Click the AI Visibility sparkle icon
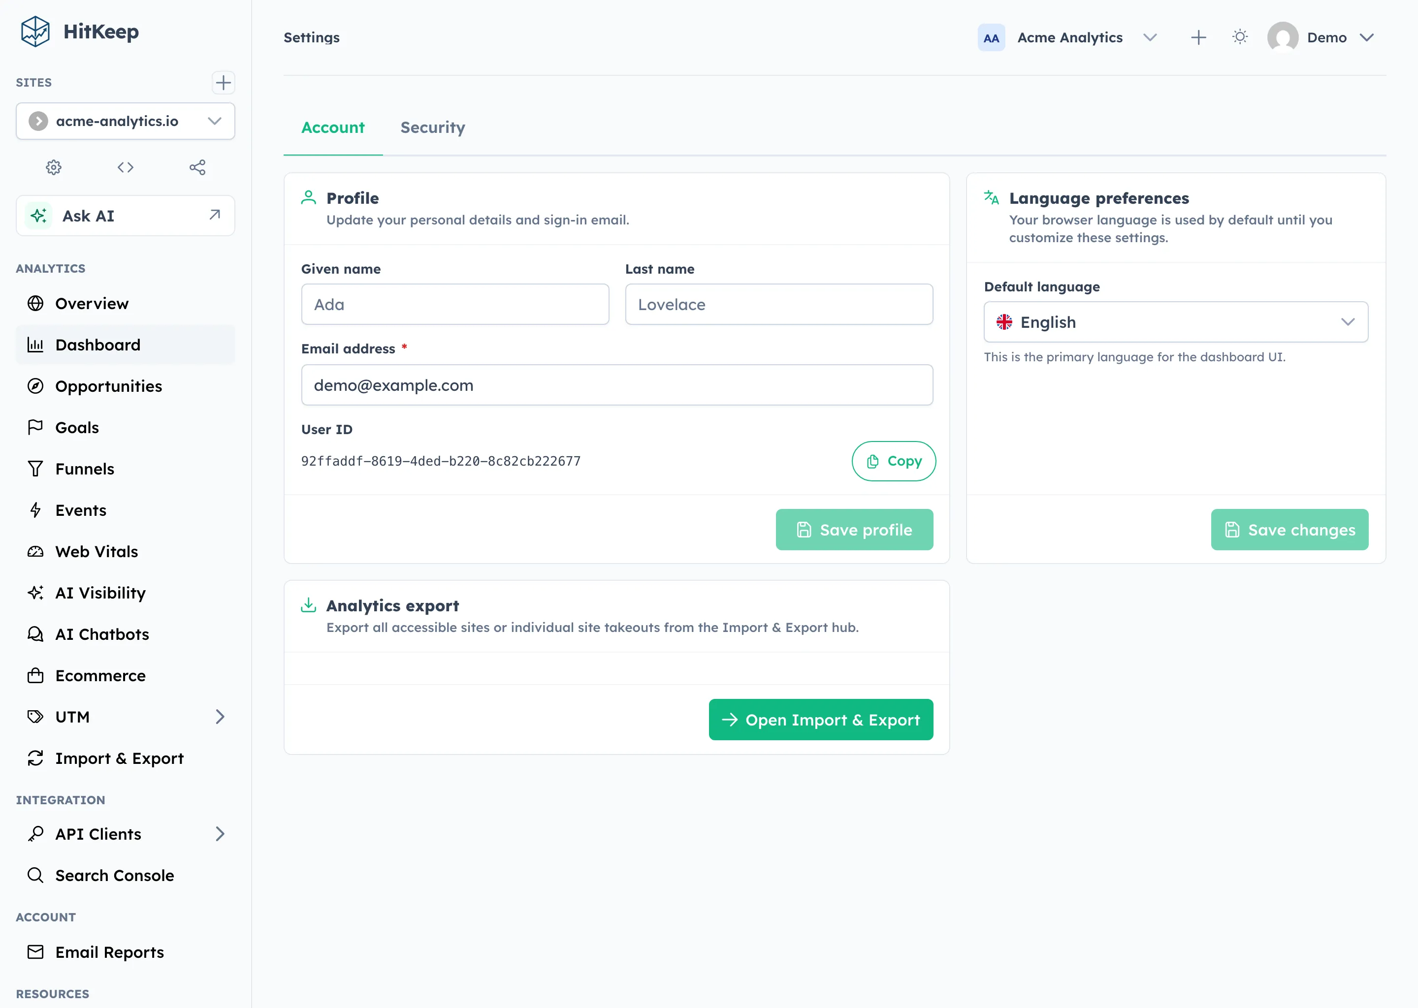The width and height of the screenshot is (1418, 1008). coord(35,593)
